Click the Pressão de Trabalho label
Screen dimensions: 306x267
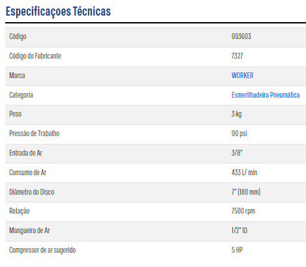coord(35,133)
